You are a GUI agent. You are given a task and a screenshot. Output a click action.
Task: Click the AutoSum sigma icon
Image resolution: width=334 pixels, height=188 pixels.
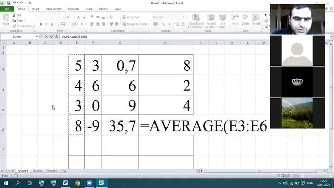click(266, 15)
